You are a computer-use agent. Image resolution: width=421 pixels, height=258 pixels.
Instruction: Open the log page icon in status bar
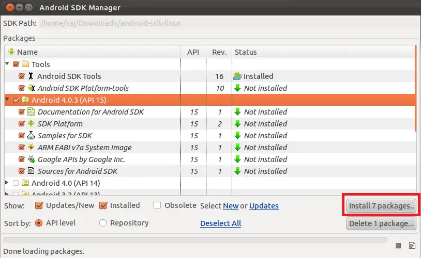(412, 245)
